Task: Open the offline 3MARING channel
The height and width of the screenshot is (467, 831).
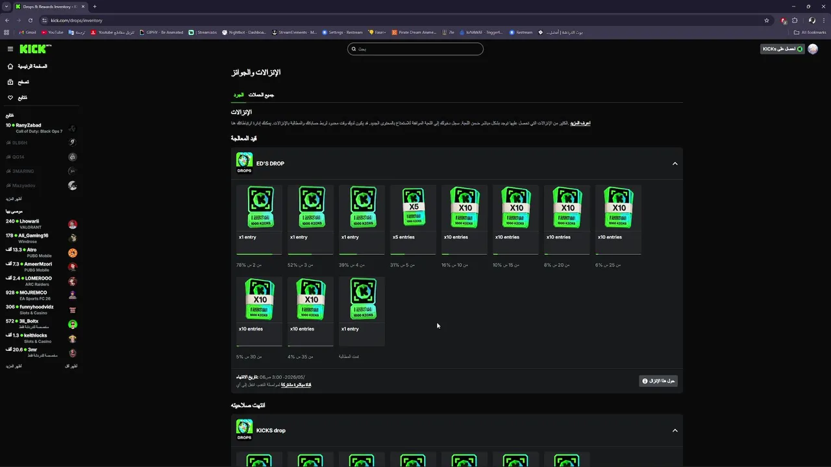Action: pyautogui.click(x=41, y=171)
